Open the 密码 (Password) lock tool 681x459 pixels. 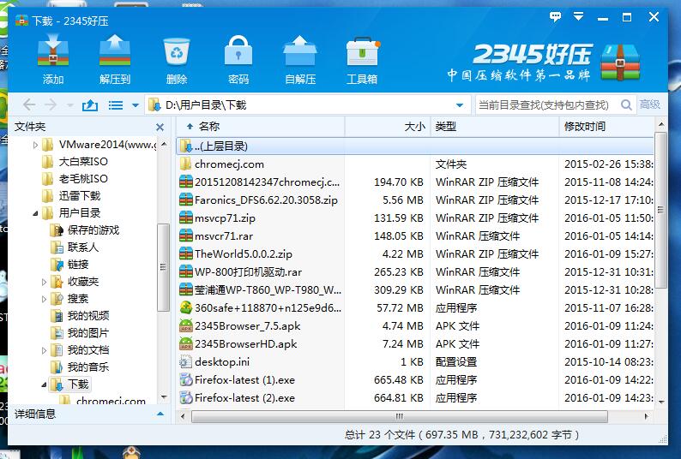point(238,51)
